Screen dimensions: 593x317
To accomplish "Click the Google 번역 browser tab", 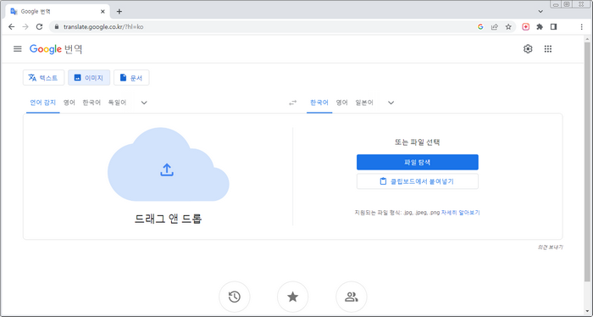I will pyautogui.click(x=58, y=11).
